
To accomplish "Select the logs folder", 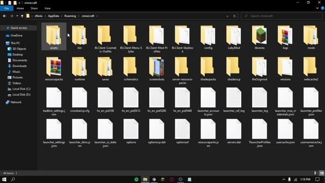I will 285,37.
